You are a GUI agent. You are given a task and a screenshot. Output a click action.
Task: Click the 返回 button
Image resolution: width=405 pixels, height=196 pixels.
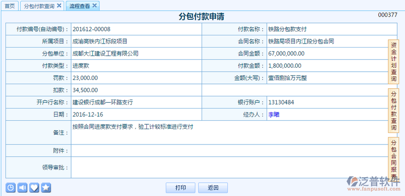(x=213, y=188)
